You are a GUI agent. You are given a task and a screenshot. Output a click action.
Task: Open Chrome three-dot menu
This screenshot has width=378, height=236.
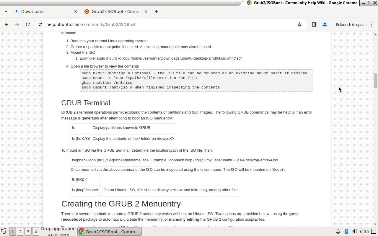pos(371,24)
